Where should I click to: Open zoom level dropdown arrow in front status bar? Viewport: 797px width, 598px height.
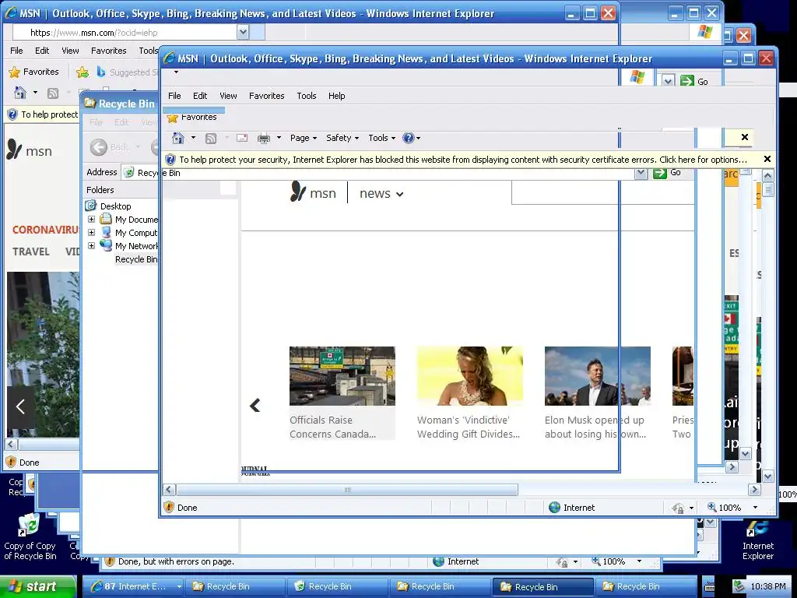[755, 508]
